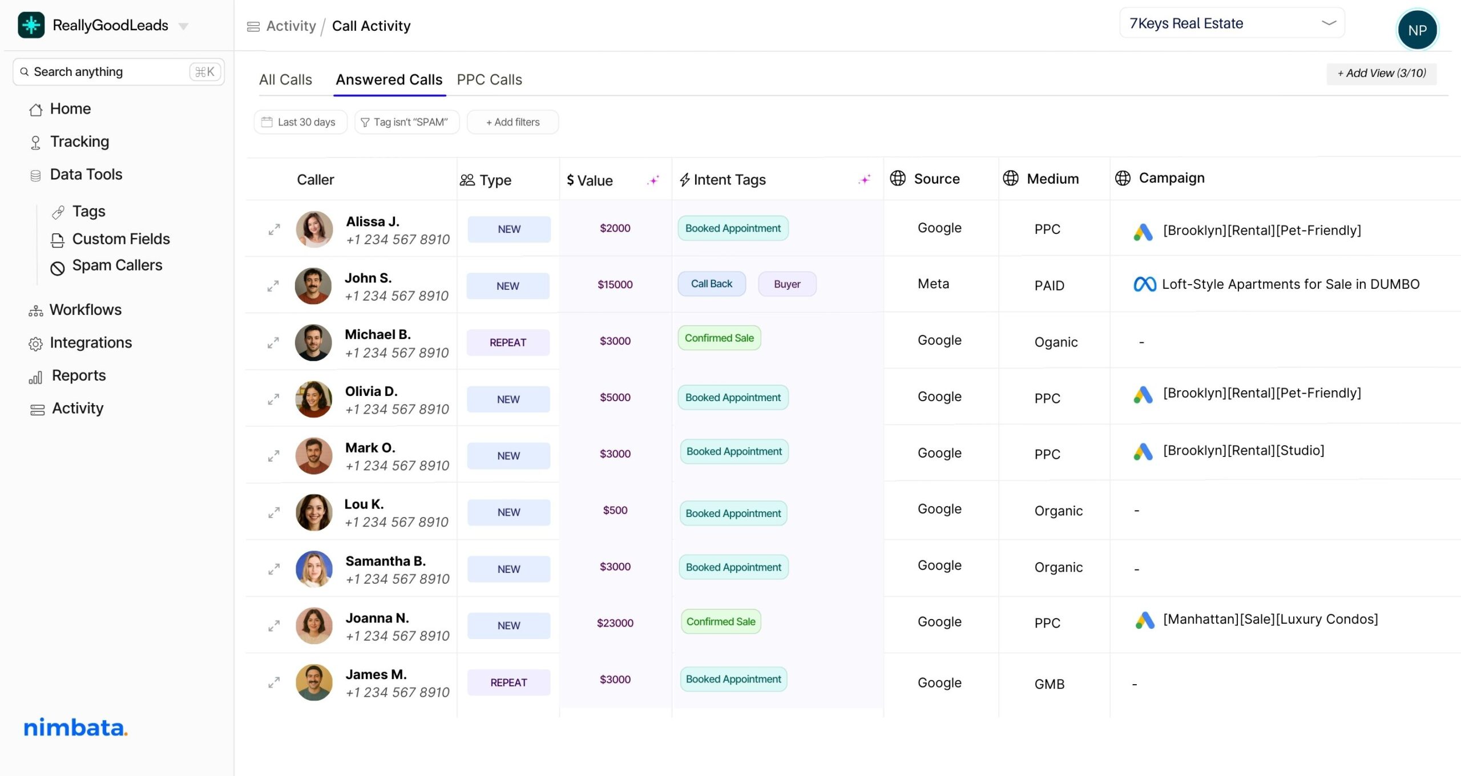Expand James M.'s row with arrows icon
This screenshot has width=1461, height=776.
pos(274,682)
